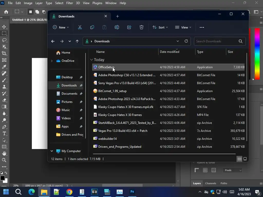Open the New item dropdown
The width and height of the screenshot is (263, 197).
61,27
